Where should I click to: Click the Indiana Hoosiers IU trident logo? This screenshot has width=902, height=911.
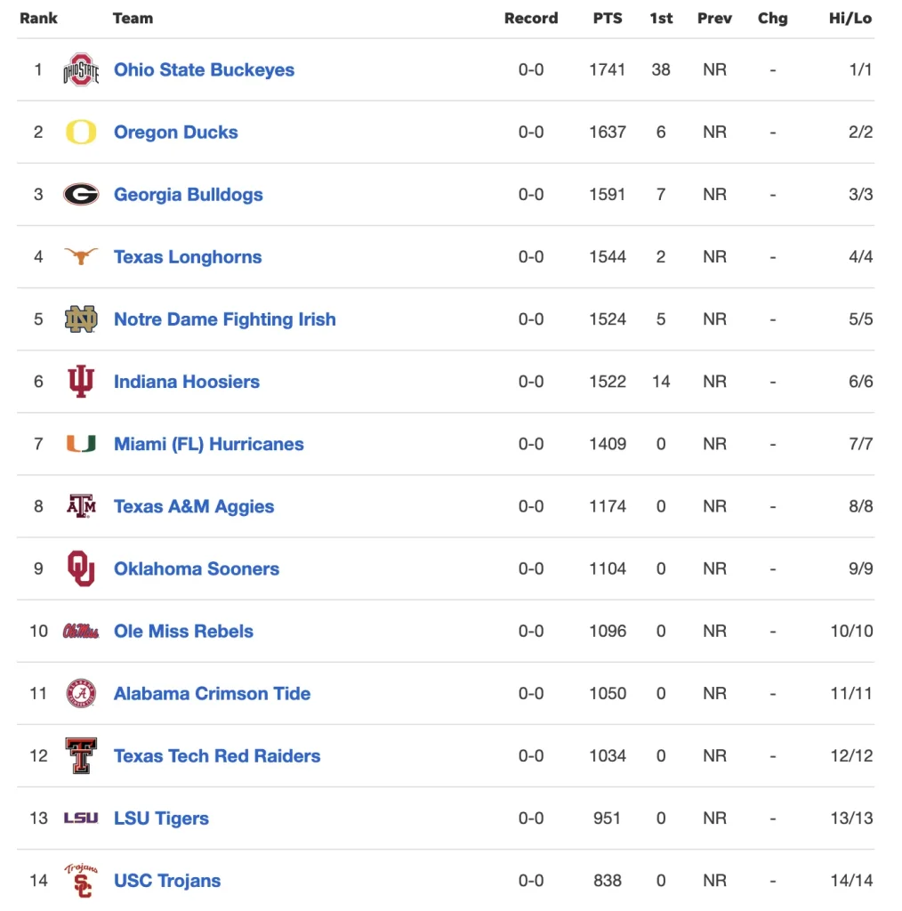(81, 381)
